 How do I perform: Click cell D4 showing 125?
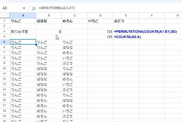100,37
